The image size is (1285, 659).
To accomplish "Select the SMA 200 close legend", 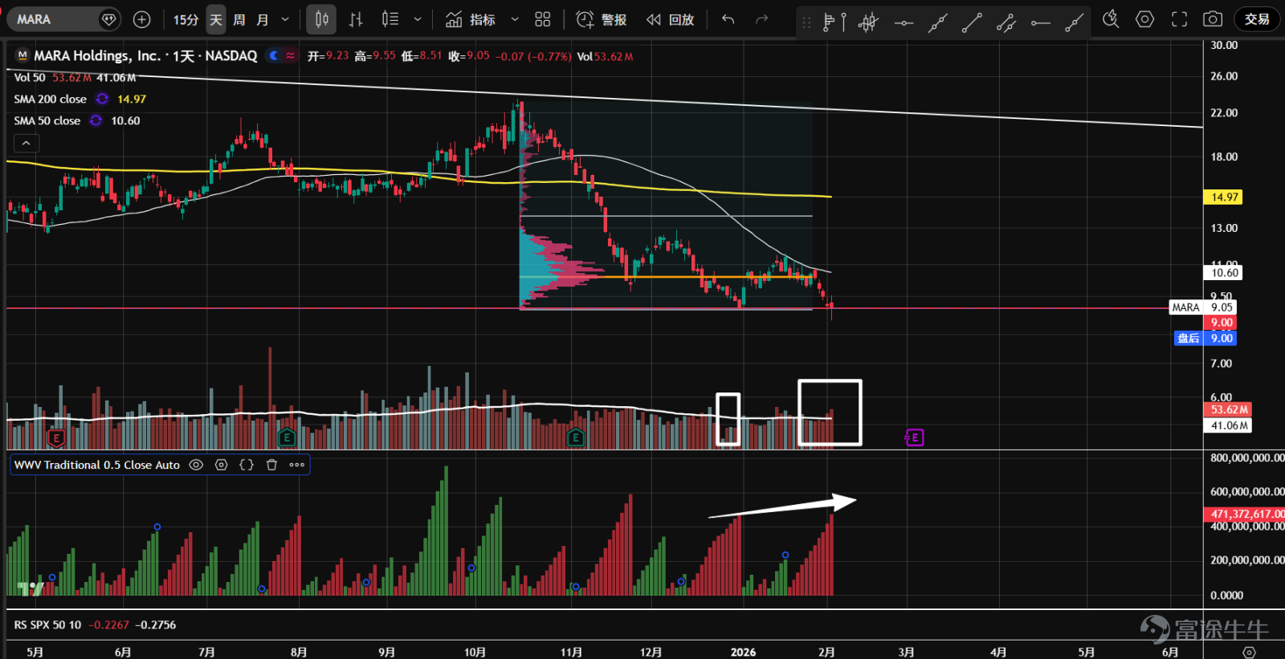I will point(50,99).
